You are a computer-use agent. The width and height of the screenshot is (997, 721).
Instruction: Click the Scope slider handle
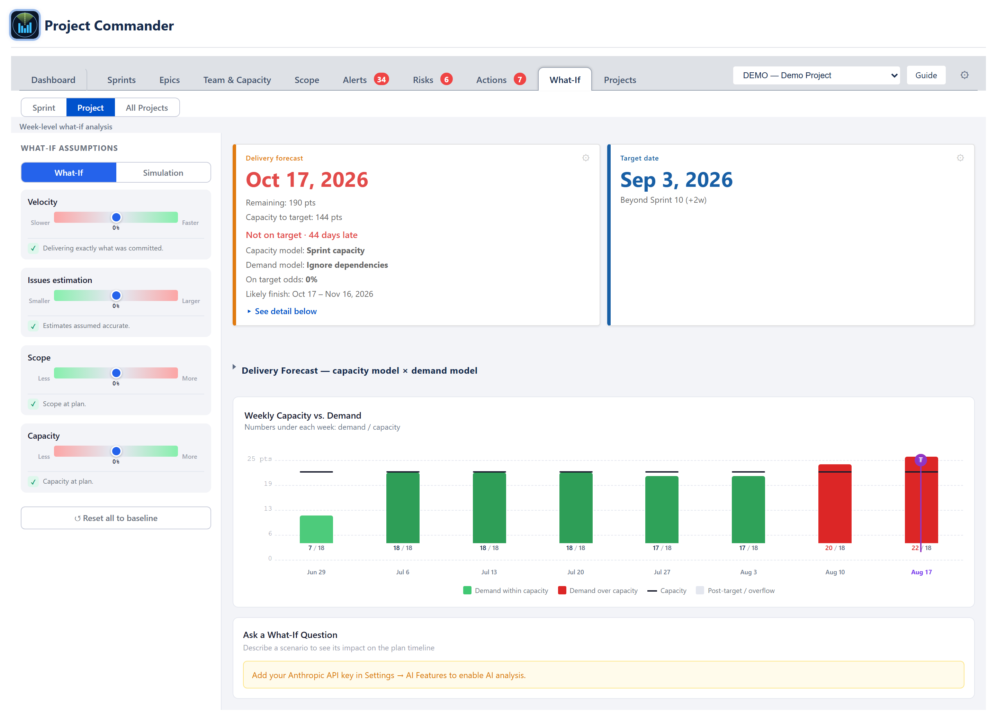click(116, 373)
